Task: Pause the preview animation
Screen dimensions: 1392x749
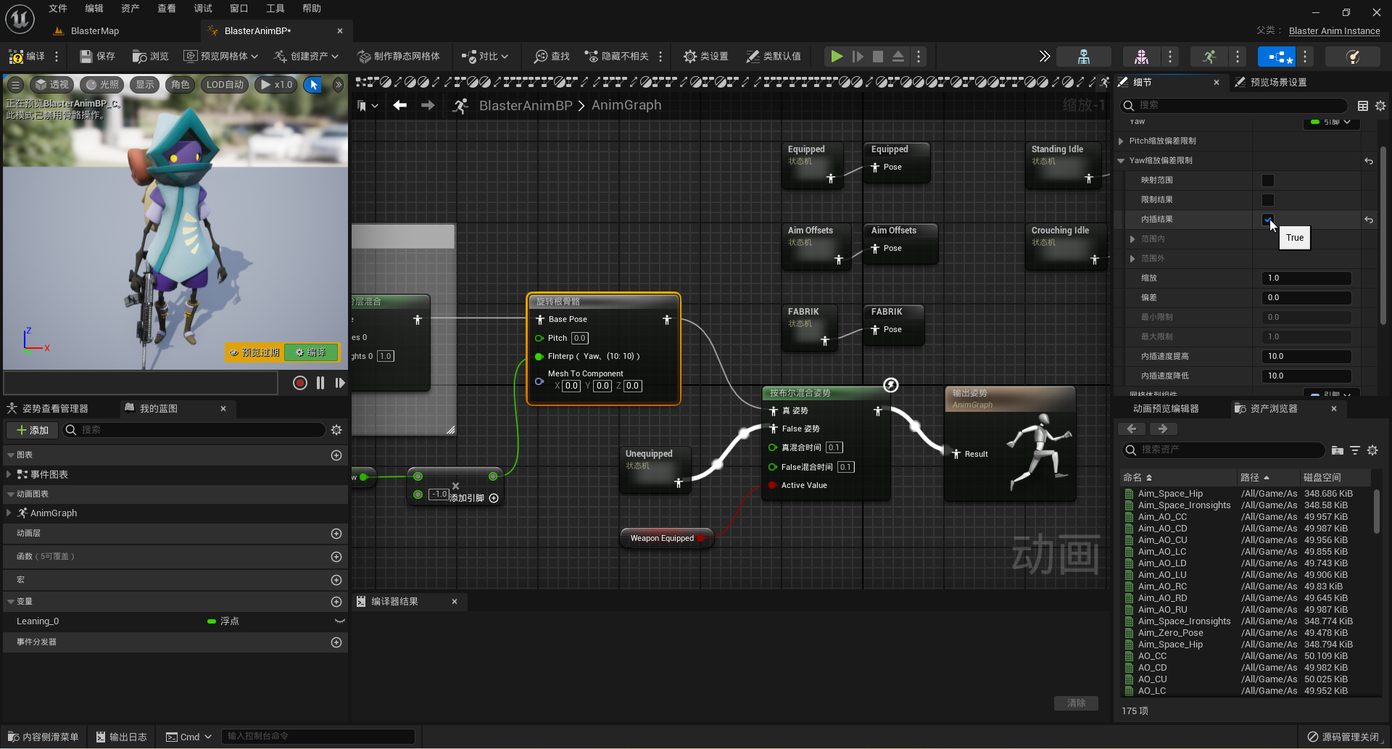Action: click(x=320, y=383)
